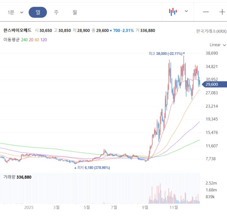Click the 최고 38,000 high marker
The image size is (227, 216).
167,54
